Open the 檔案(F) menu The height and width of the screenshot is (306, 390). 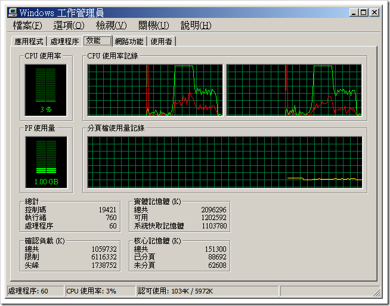27,26
